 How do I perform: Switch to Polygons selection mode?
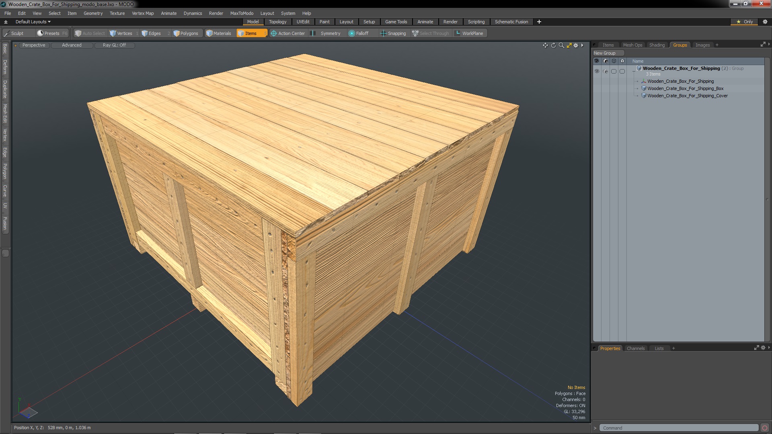tap(188, 33)
